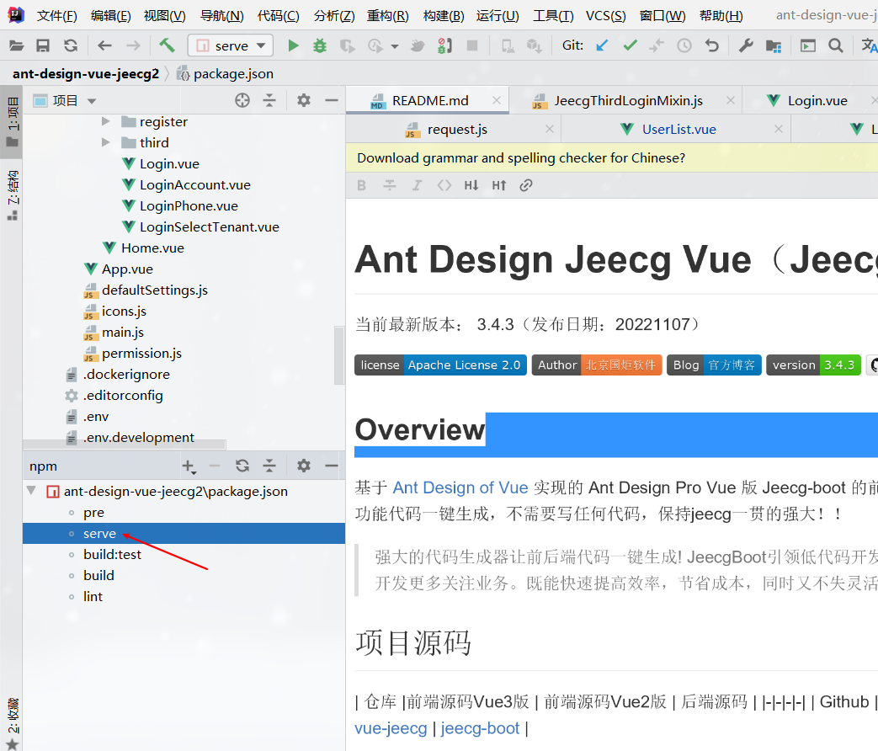Viewport: 878px width, 751px height.
Task: Run with coverage icon
Action: pos(347,45)
